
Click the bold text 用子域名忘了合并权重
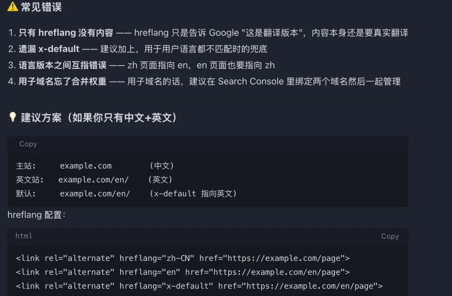(62, 81)
